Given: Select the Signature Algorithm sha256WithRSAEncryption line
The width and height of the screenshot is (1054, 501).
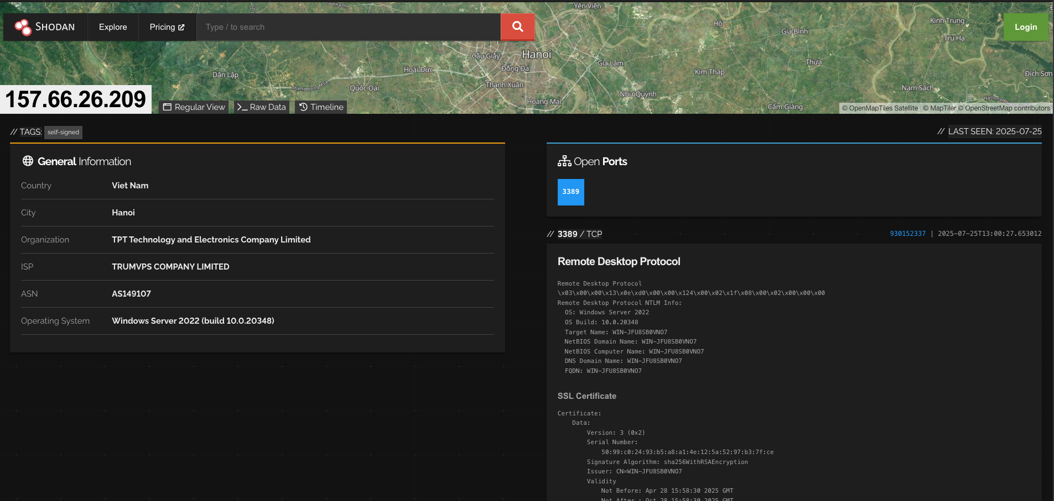Looking at the screenshot, I should [x=667, y=462].
